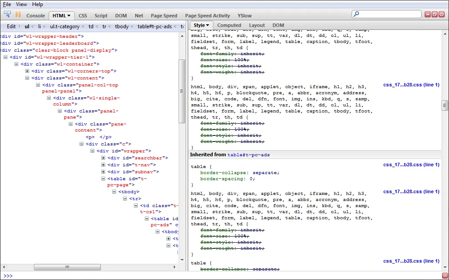This screenshot has width=449, height=280.
Task: Expand the wl-corners-top div node
Action: click(x=27, y=71)
